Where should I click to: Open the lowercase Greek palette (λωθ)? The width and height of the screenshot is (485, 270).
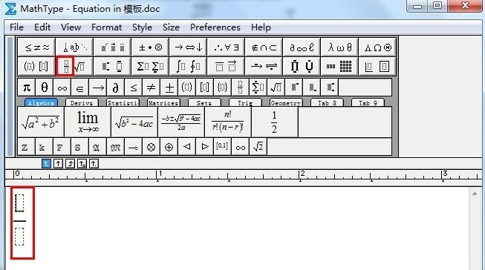[x=339, y=47]
